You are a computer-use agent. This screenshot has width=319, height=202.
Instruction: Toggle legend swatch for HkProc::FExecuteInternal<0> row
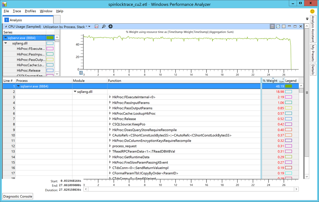pyautogui.click(x=289, y=97)
